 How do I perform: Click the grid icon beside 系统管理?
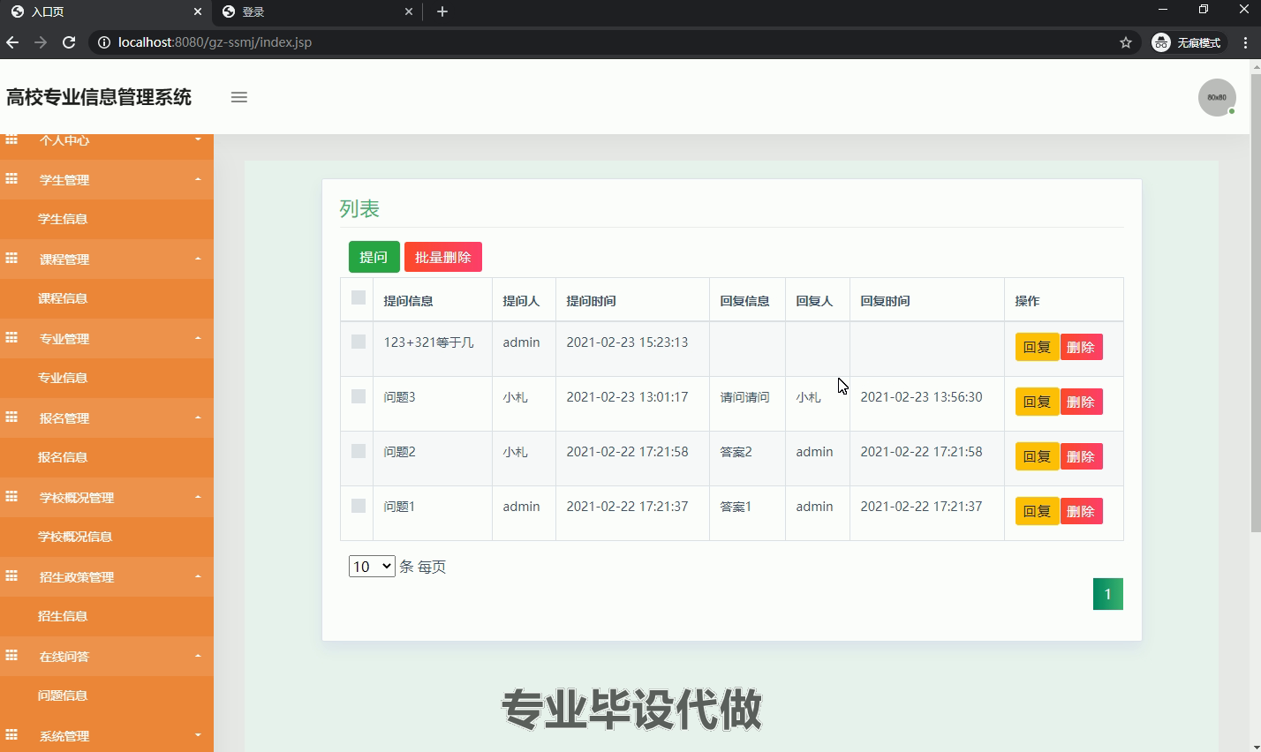coord(11,735)
